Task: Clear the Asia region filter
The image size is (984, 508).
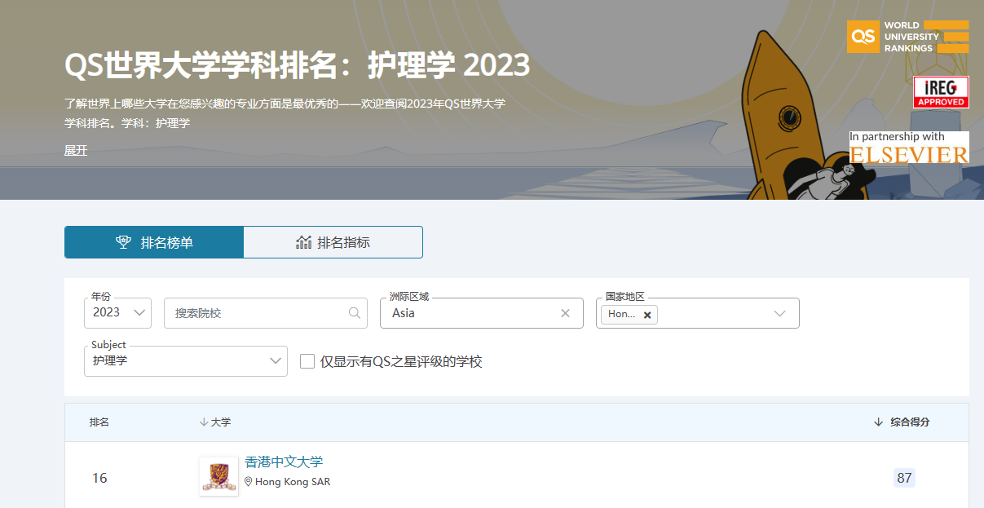Action: (x=565, y=313)
